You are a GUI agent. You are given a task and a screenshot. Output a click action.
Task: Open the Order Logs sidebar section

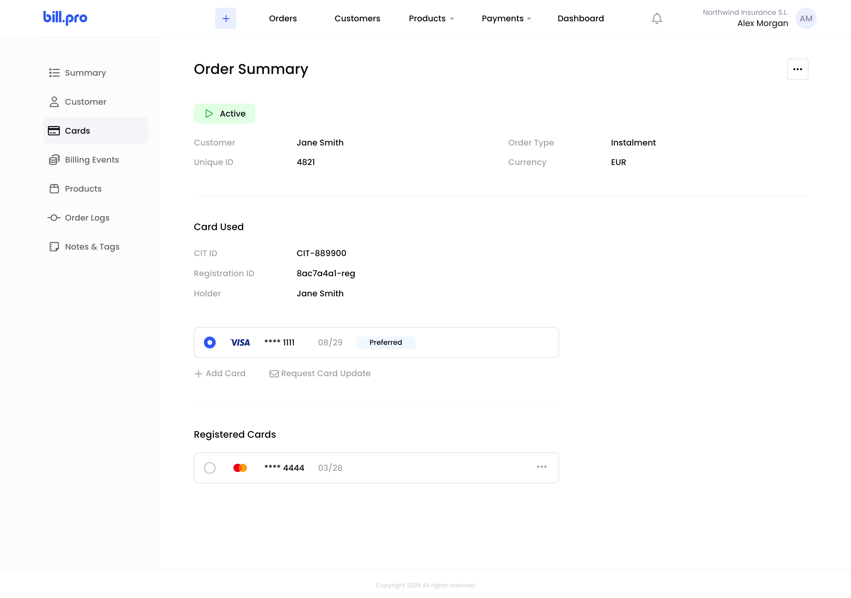click(96, 218)
